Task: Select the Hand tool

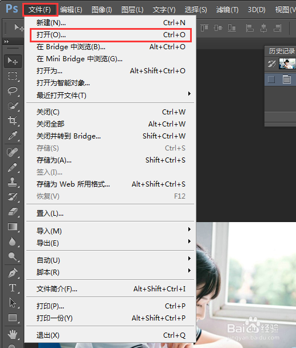Action: pos(13,334)
